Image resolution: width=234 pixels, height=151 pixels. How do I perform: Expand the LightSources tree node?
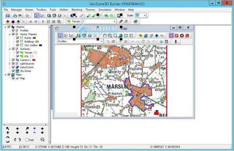click(10, 64)
